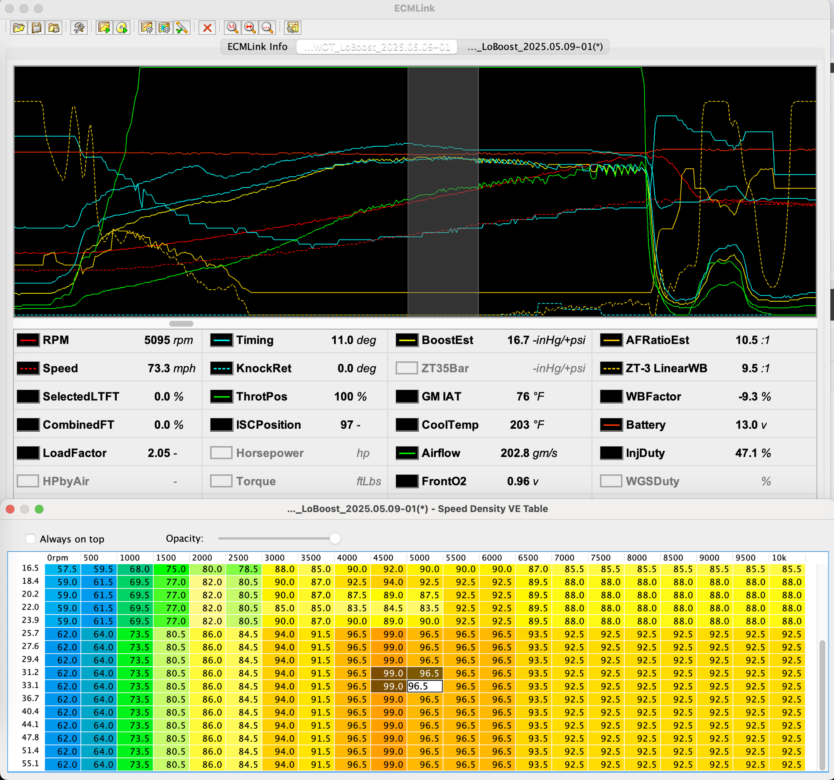Click the FrontO2 black swatch

(x=407, y=481)
